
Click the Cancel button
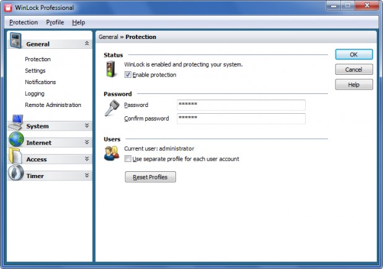tap(354, 69)
